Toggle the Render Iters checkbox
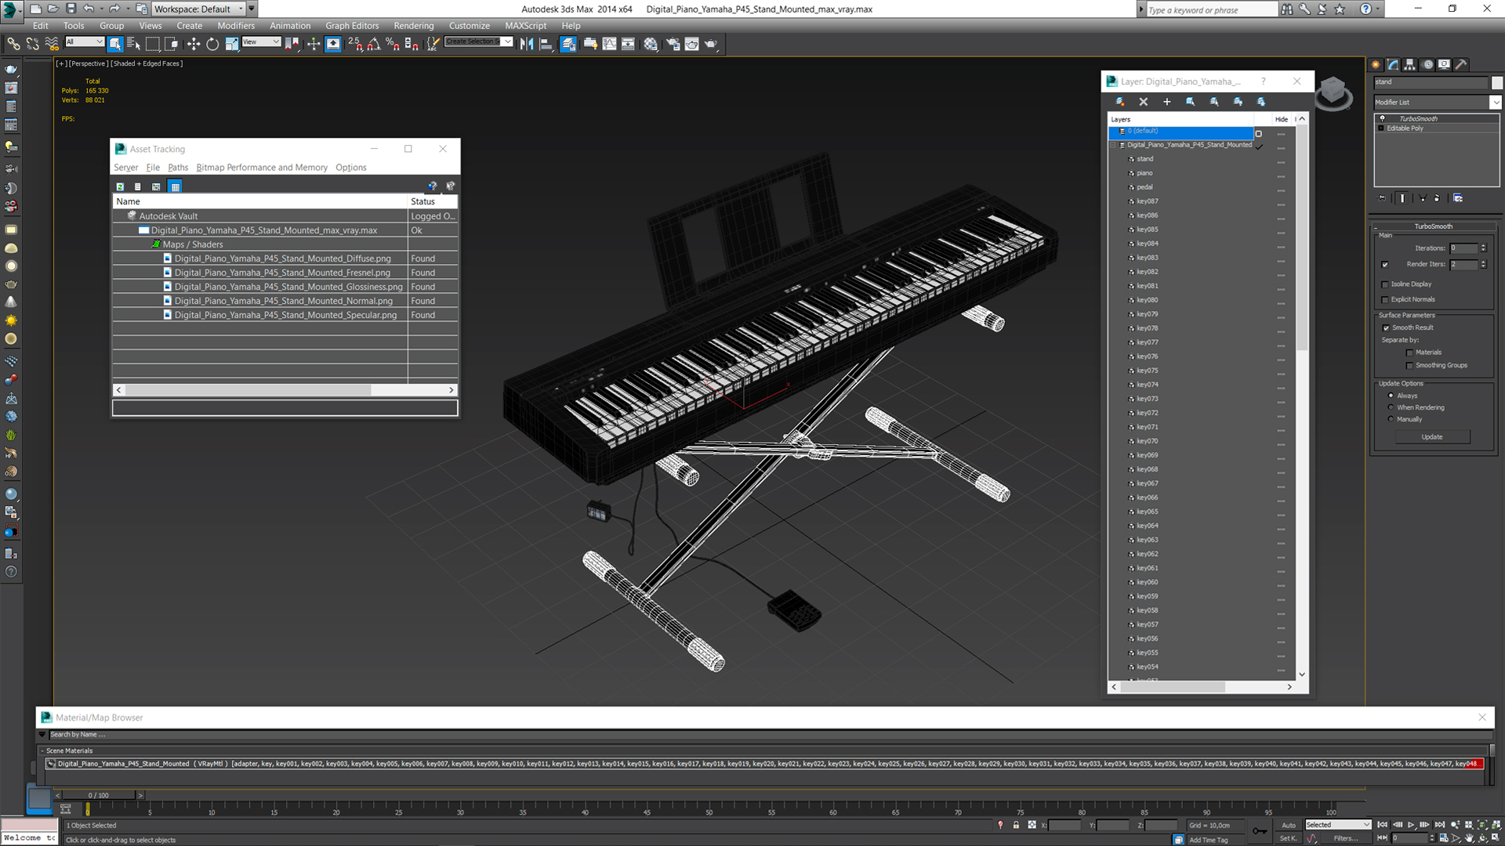The height and width of the screenshot is (846, 1505). pos(1385,265)
